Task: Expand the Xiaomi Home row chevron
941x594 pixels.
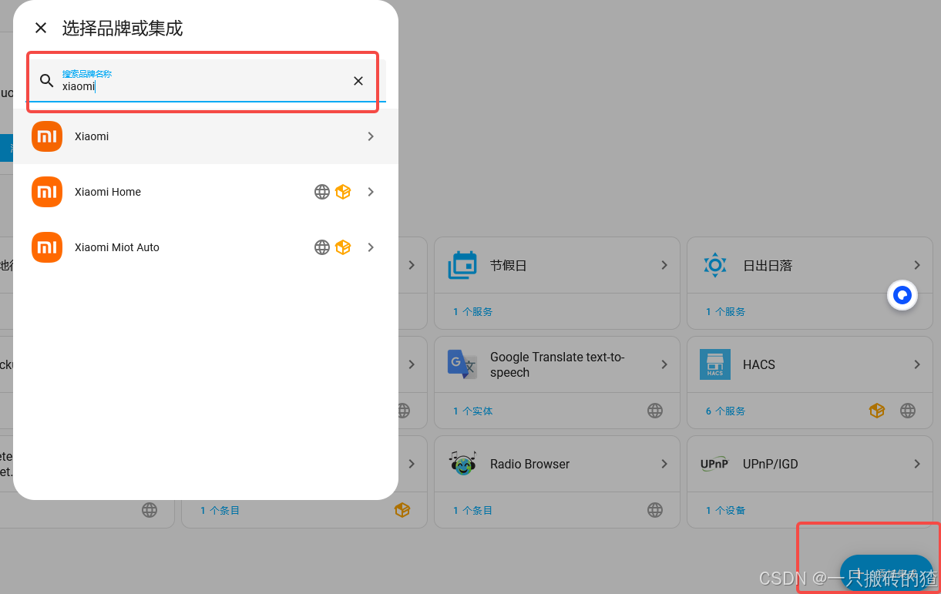Action: tap(371, 192)
